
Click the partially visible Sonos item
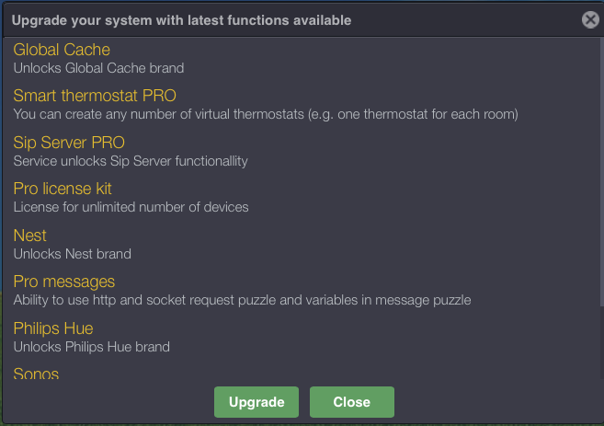(36, 374)
